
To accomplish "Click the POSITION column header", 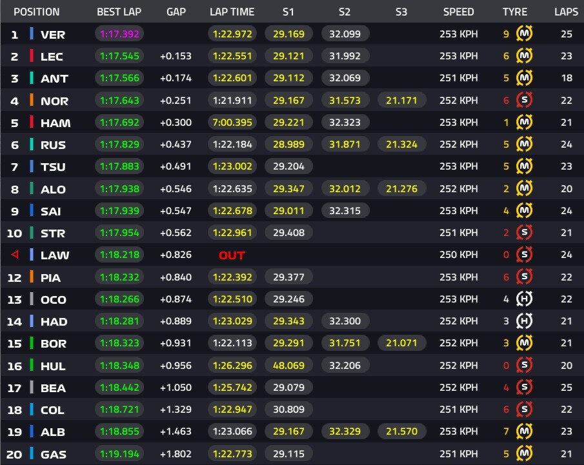I will point(37,12).
